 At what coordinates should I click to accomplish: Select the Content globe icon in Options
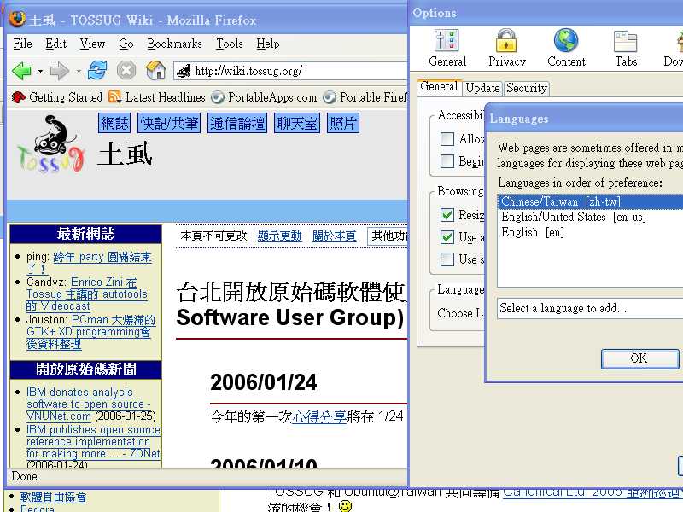(x=566, y=49)
